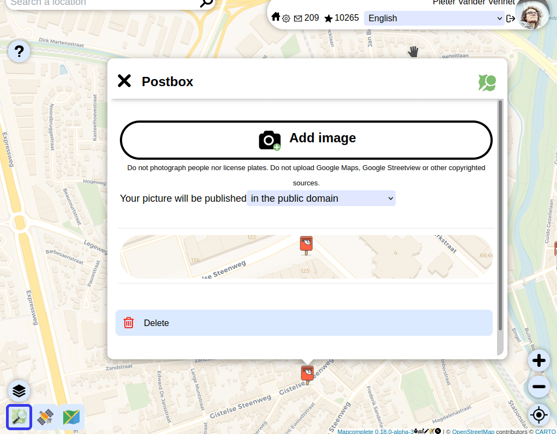Viewport: 557px width, 434px height.
Task: Select the OpenStreetMap background layer
Action: [19, 418]
